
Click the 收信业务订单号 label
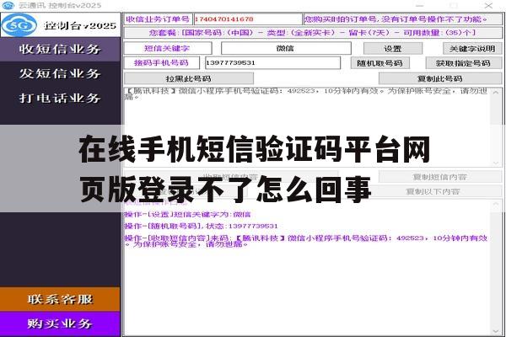tap(158, 19)
